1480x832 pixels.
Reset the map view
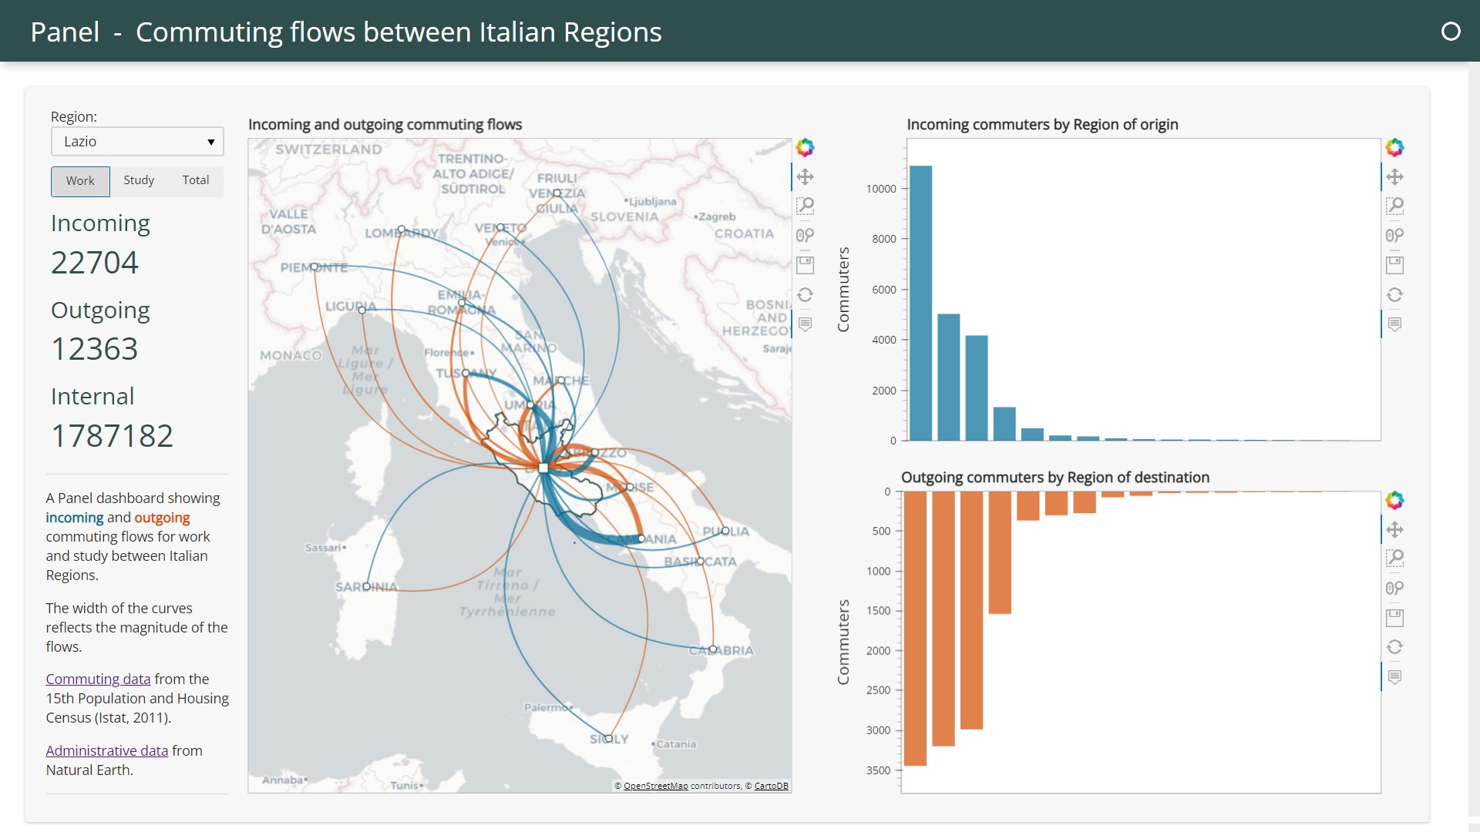click(806, 294)
